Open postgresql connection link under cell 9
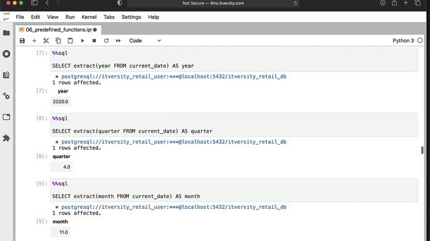 click(x=174, y=207)
